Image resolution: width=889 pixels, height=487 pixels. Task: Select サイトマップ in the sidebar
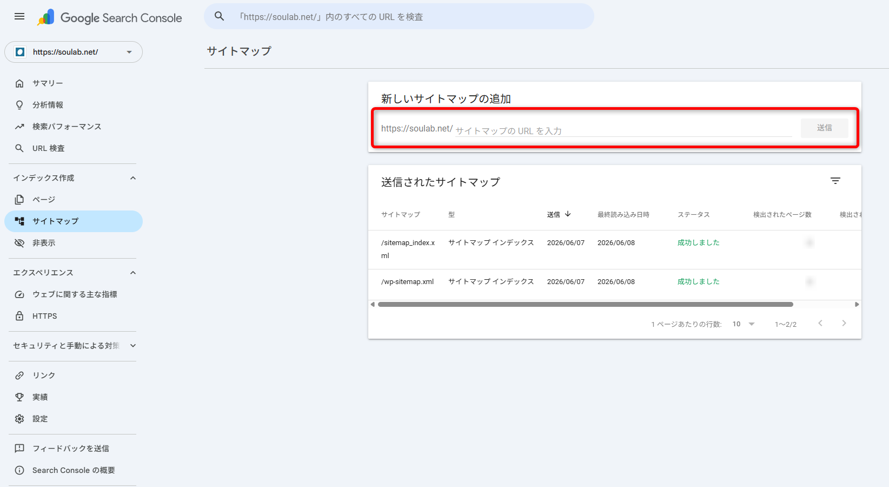click(74, 221)
